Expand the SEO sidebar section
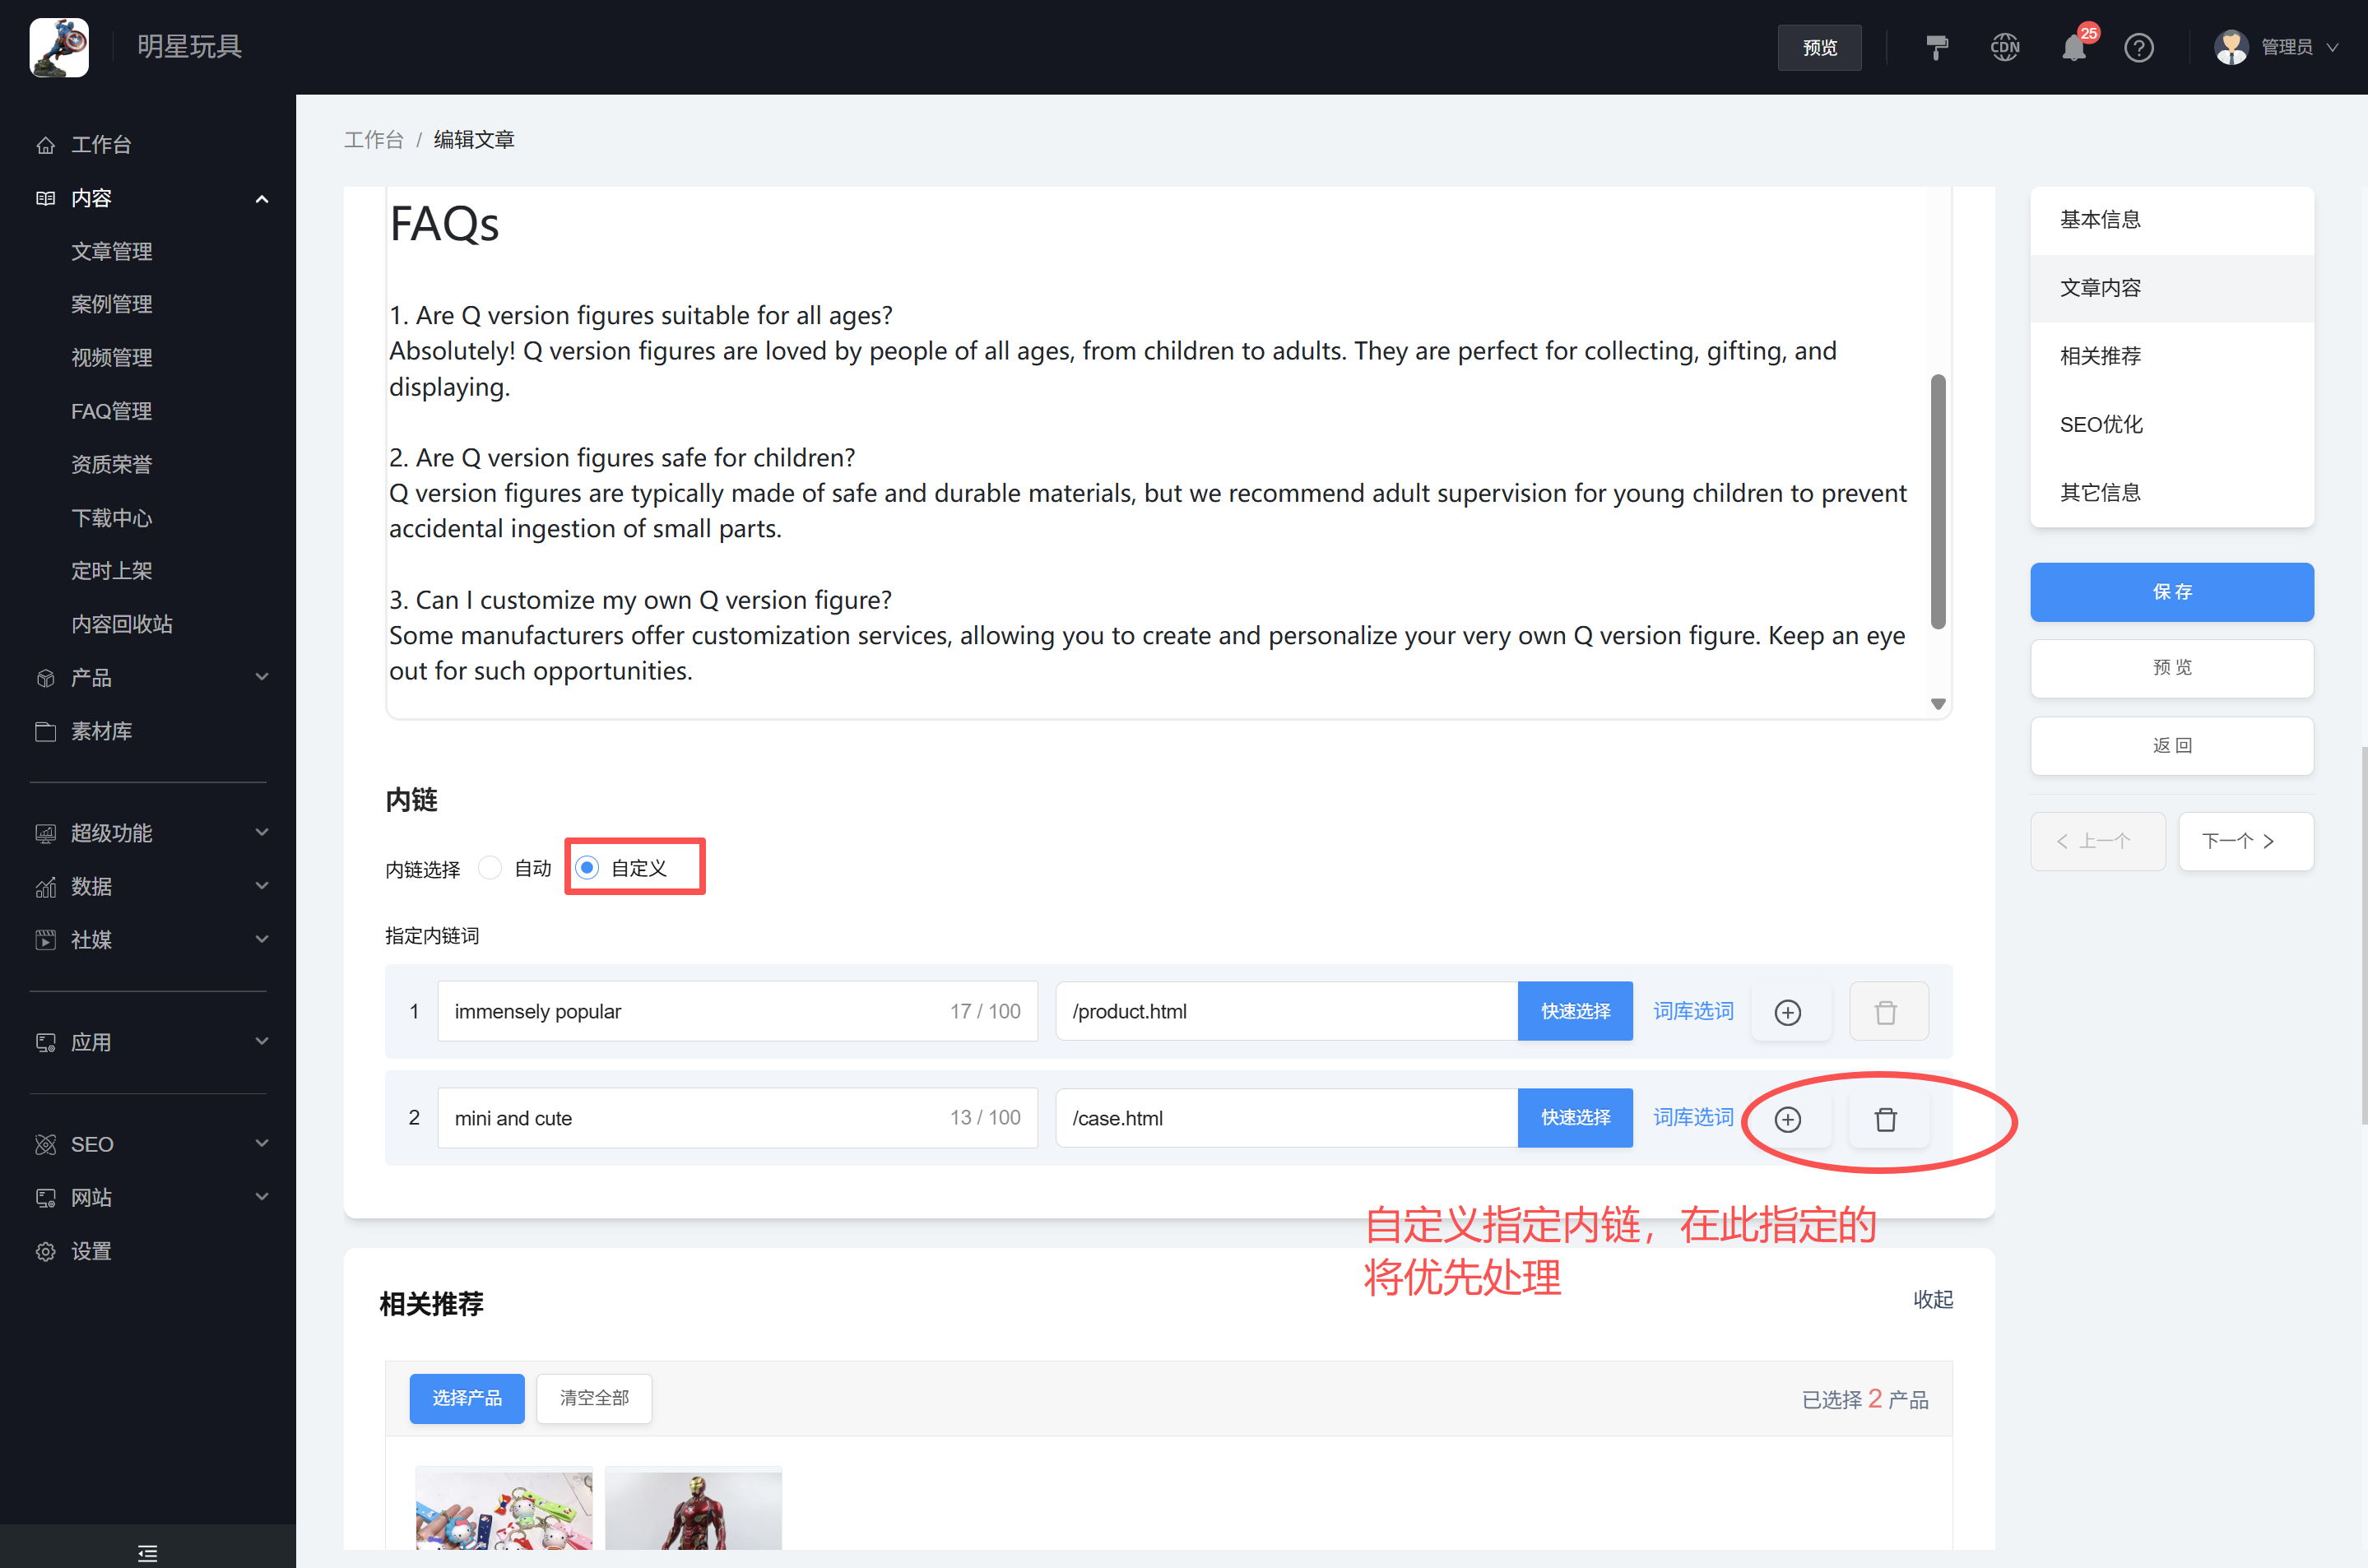The image size is (2368, 1568). pos(150,1144)
